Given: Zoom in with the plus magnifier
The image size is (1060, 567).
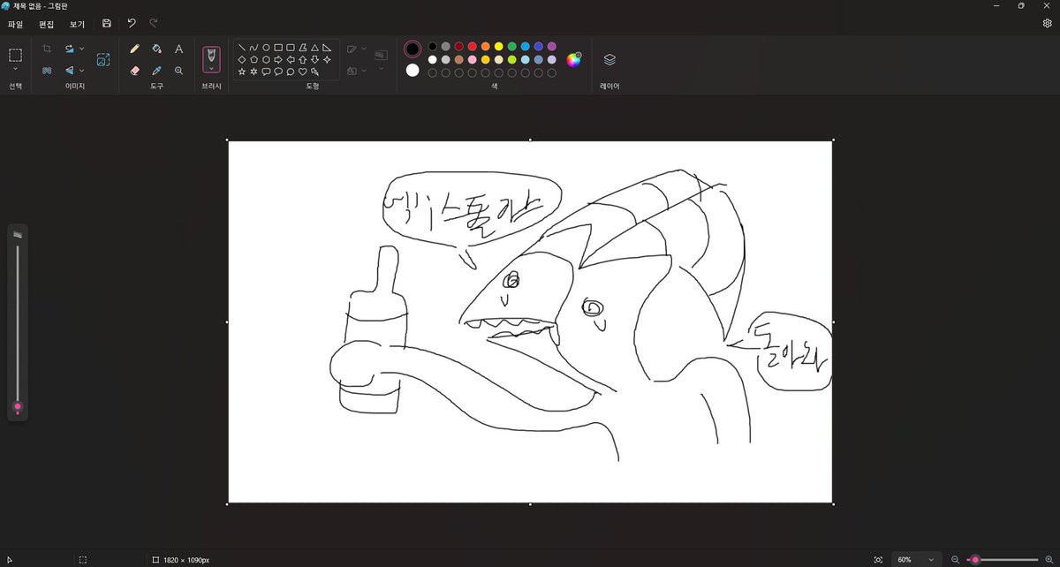Looking at the screenshot, I should pyautogui.click(x=1049, y=560).
